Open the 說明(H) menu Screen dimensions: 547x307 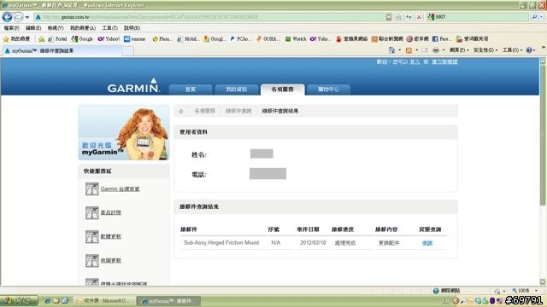tap(132, 28)
